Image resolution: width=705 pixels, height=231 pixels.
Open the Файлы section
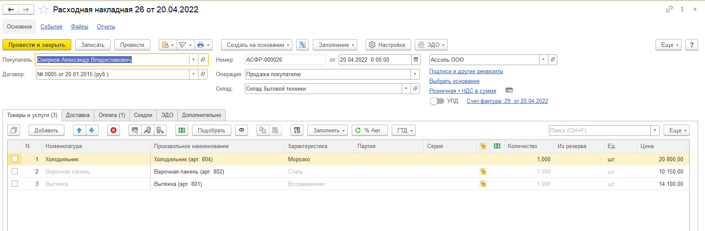[x=79, y=26]
